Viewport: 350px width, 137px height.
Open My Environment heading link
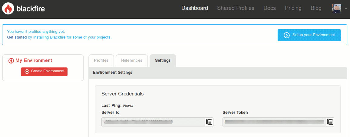coord(30,61)
